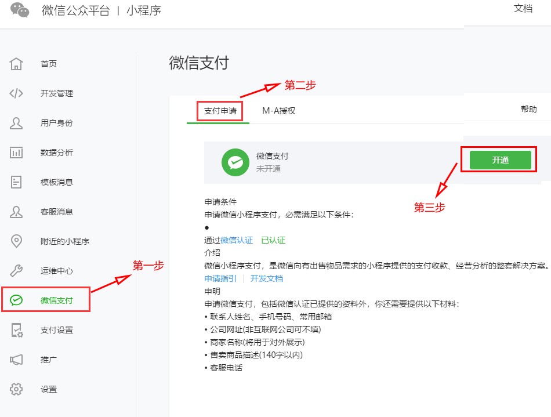Click the code brackets icon for 开发管理
551x417 pixels.
[x=16, y=93]
